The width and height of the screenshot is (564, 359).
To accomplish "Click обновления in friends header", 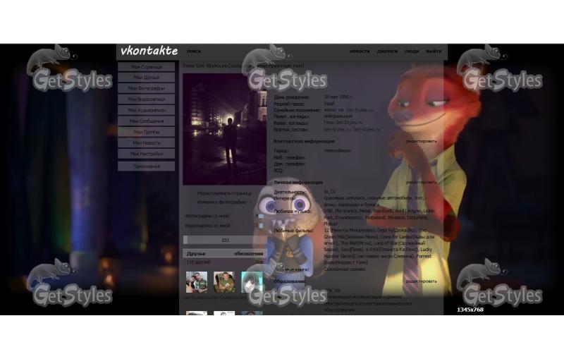I will tap(249, 254).
